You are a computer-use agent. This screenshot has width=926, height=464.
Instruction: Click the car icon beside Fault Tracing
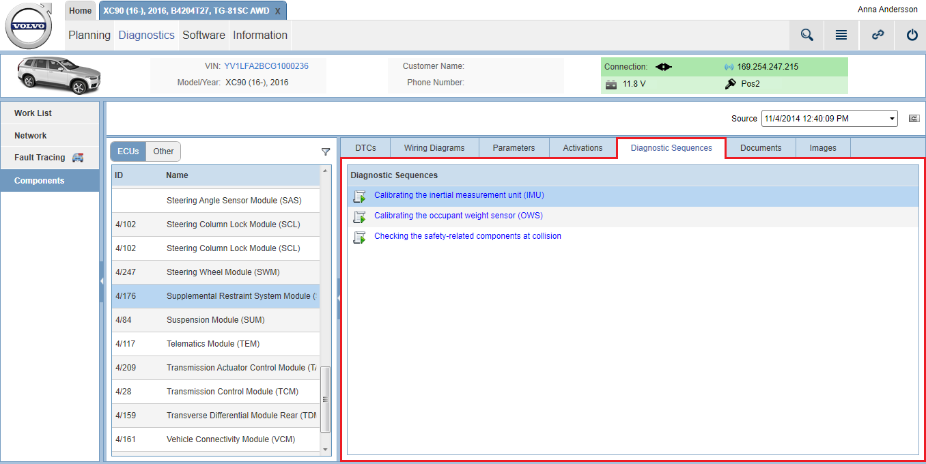[x=78, y=158]
